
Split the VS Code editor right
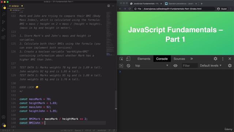(109, 6)
